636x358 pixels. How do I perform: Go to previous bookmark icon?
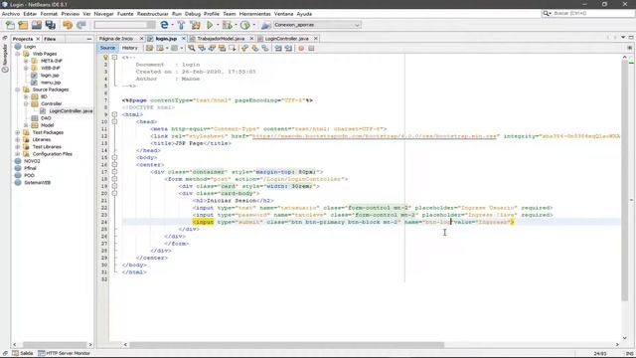click(244, 49)
